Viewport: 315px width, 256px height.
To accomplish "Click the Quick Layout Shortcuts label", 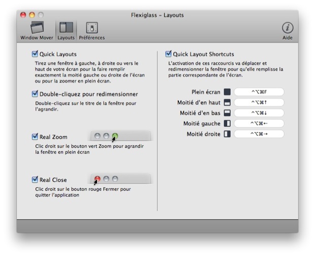I will pos(204,54).
